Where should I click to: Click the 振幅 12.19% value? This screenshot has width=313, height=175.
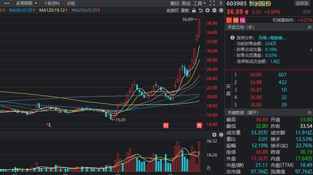(x=259, y=146)
